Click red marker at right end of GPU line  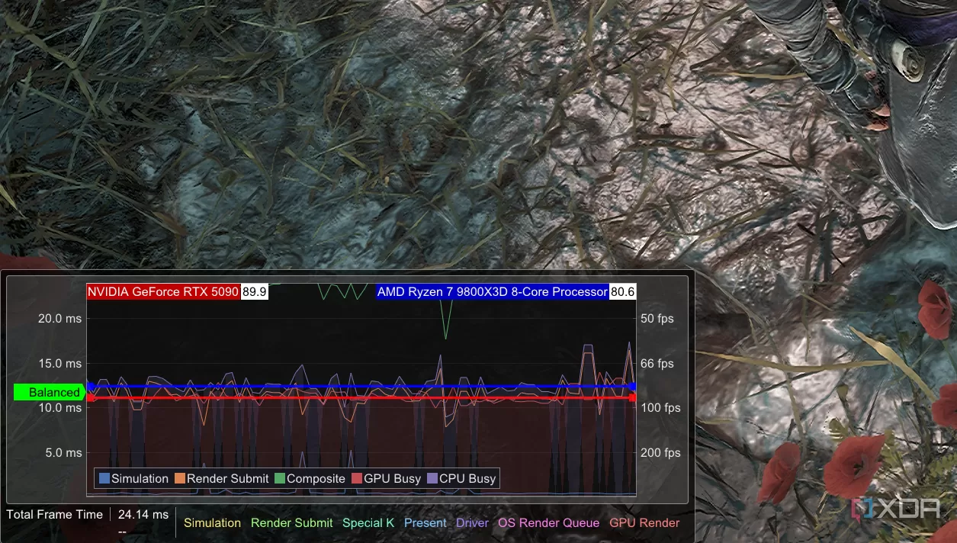point(632,397)
